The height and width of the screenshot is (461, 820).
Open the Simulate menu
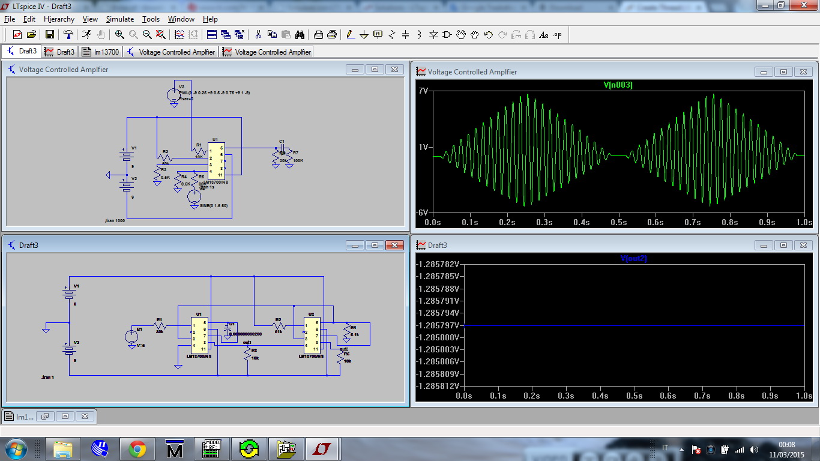pyautogui.click(x=120, y=19)
